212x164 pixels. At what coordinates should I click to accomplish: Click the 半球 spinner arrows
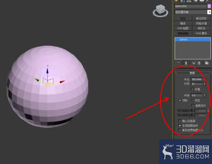[205, 96]
